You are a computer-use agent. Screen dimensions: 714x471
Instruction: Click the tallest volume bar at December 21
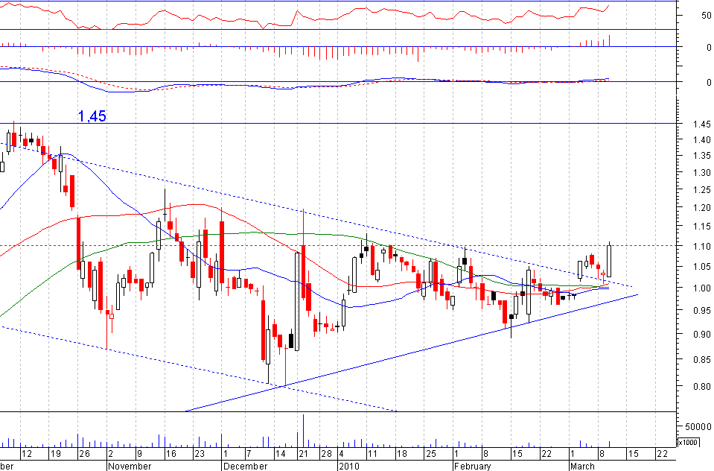pyautogui.click(x=303, y=431)
